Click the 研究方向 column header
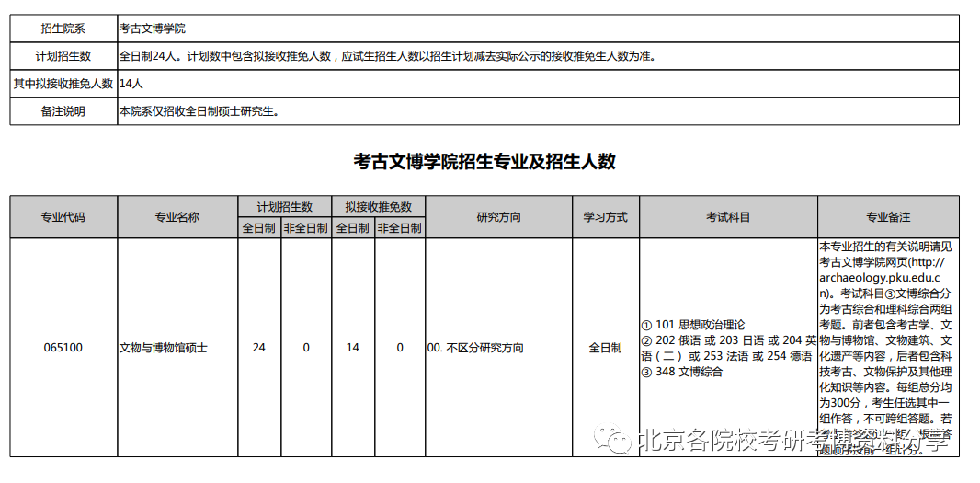The height and width of the screenshot is (483, 980). 499,217
